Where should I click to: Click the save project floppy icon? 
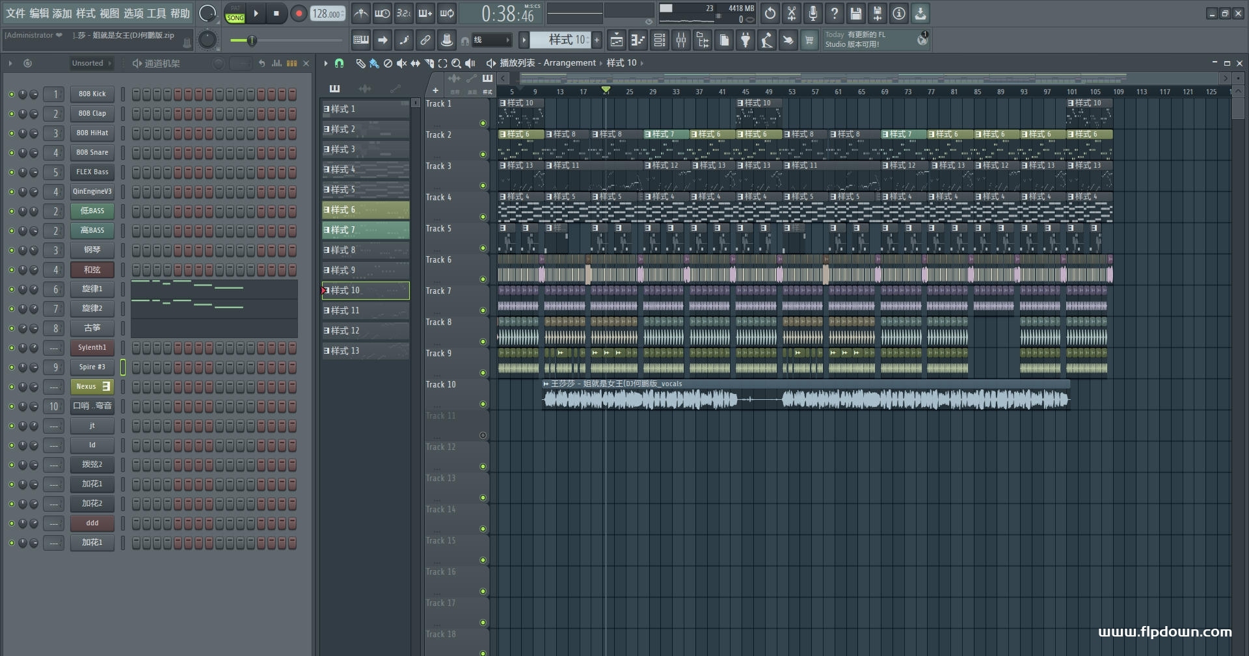click(856, 14)
